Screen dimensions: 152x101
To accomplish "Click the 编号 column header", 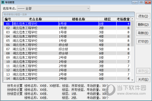I will [x=8, y=19].
